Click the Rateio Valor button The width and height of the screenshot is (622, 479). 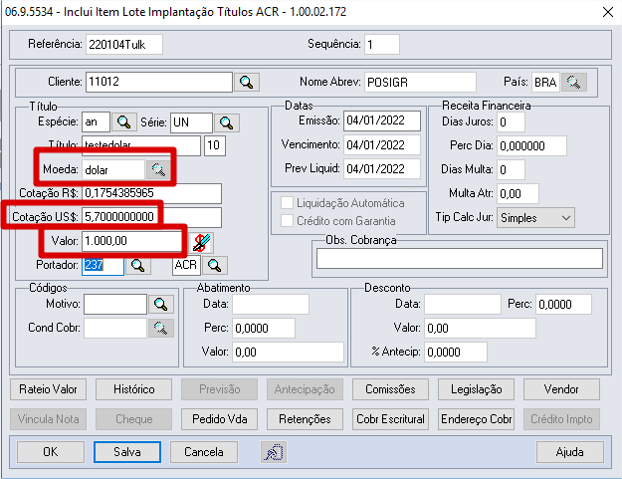pos(48,389)
